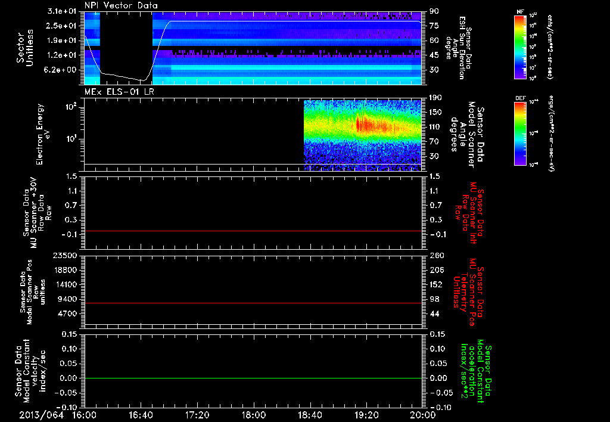Click the 'ESH Sun Elevation Angle' axis title
Image resolution: width=610 pixels, height=422 pixels.
pos(459,48)
